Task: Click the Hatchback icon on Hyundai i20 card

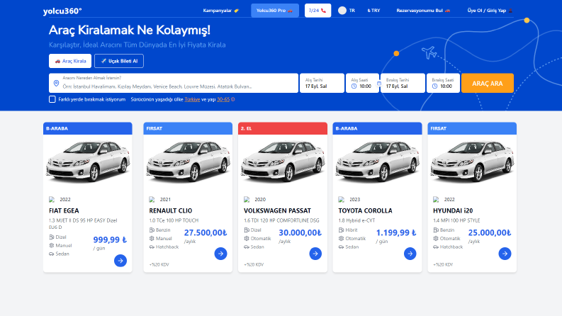Action: 436,247
